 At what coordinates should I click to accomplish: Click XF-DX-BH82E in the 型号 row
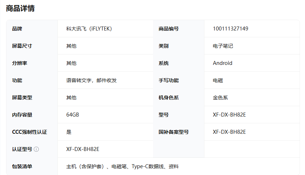click(229, 115)
